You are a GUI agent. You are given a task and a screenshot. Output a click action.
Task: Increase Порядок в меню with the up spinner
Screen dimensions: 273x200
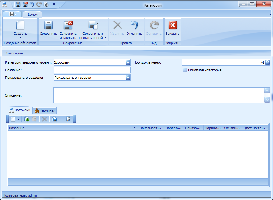[x=267, y=61]
